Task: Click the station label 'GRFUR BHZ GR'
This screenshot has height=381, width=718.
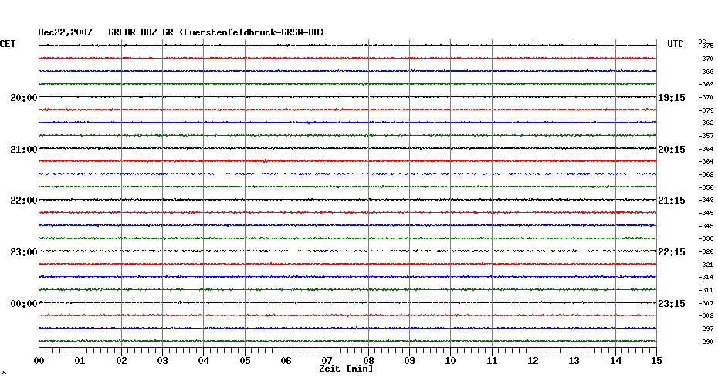Action: [x=141, y=32]
